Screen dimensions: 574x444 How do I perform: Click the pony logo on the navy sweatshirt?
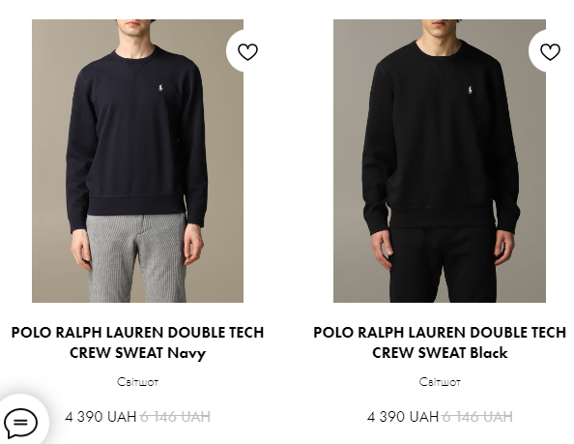click(160, 88)
